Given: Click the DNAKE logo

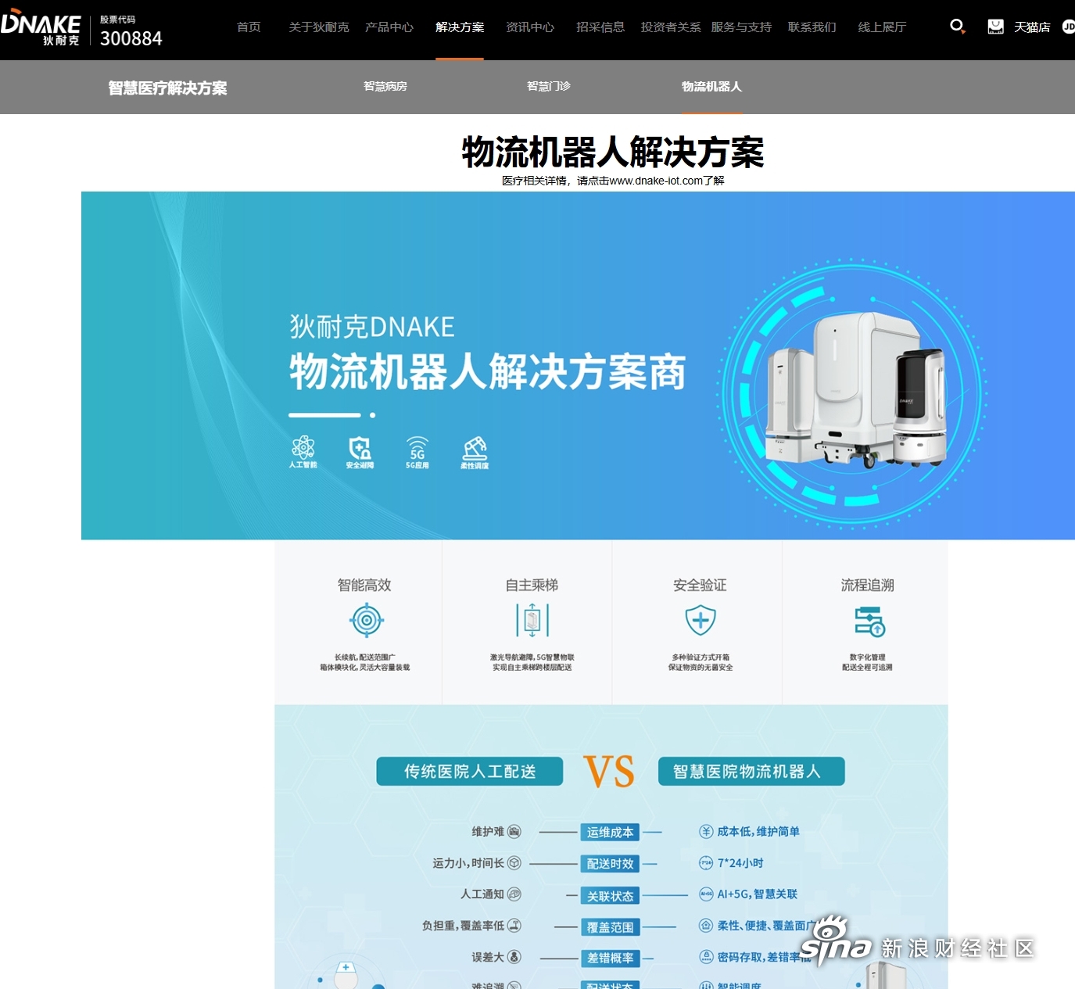Looking at the screenshot, I should (41, 27).
